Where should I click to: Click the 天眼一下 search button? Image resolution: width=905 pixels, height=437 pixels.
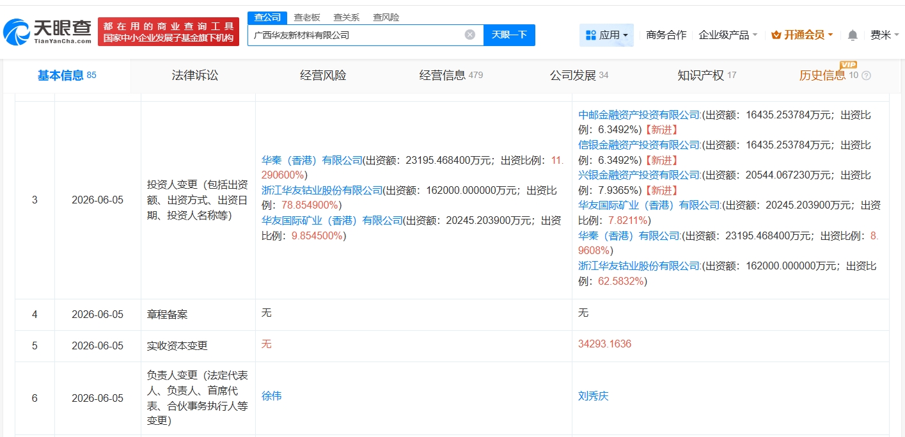(x=509, y=35)
